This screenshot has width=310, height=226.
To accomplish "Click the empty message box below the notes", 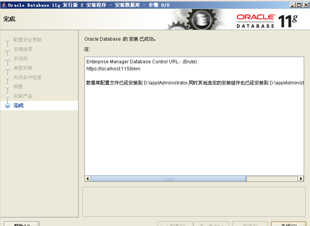I will point(194,202).
